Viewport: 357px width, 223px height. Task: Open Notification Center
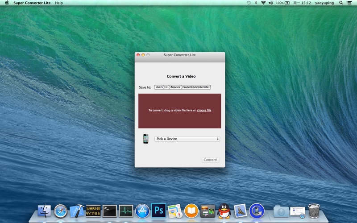pos(349,3)
